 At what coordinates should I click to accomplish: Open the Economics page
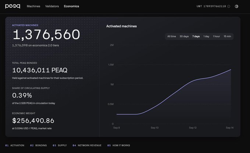(x=71, y=6)
